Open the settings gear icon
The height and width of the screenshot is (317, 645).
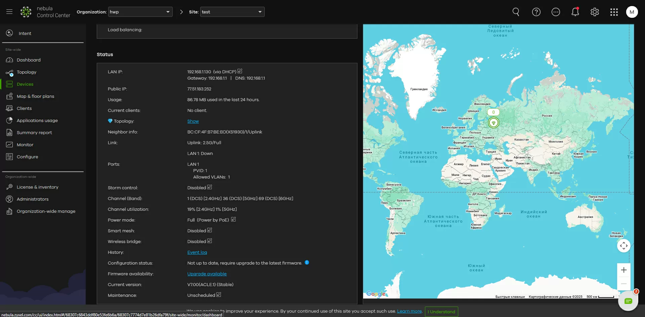coord(595,12)
